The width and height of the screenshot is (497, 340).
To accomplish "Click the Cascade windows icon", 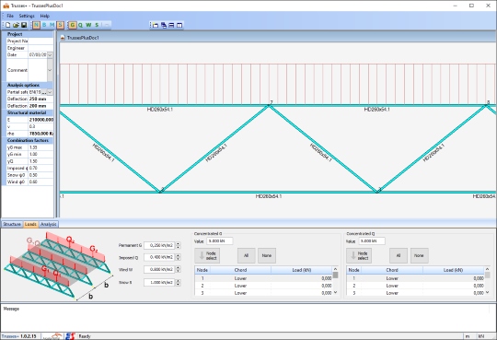I will click(x=164, y=25).
